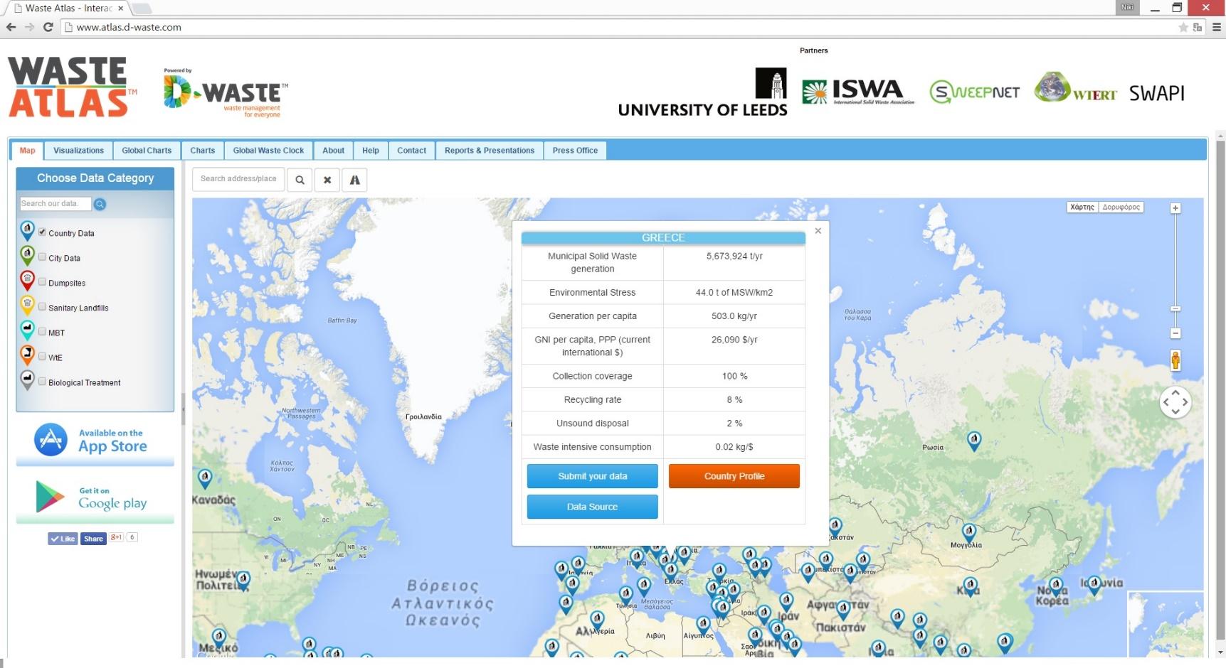This screenshot has height=668, width=1226.
Task: Switch map to Χάρτης (map) view
Action: pos(1082,208)
